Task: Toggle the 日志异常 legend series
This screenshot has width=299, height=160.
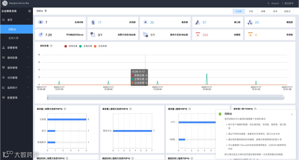Action: 100,46
